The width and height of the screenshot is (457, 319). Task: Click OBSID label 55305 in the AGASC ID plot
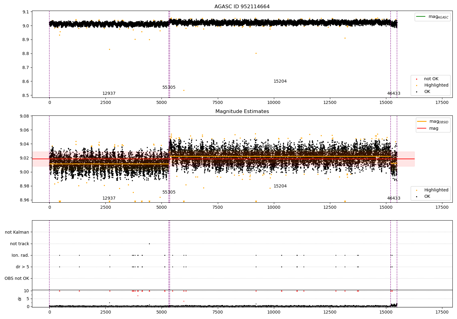[169, 87]
